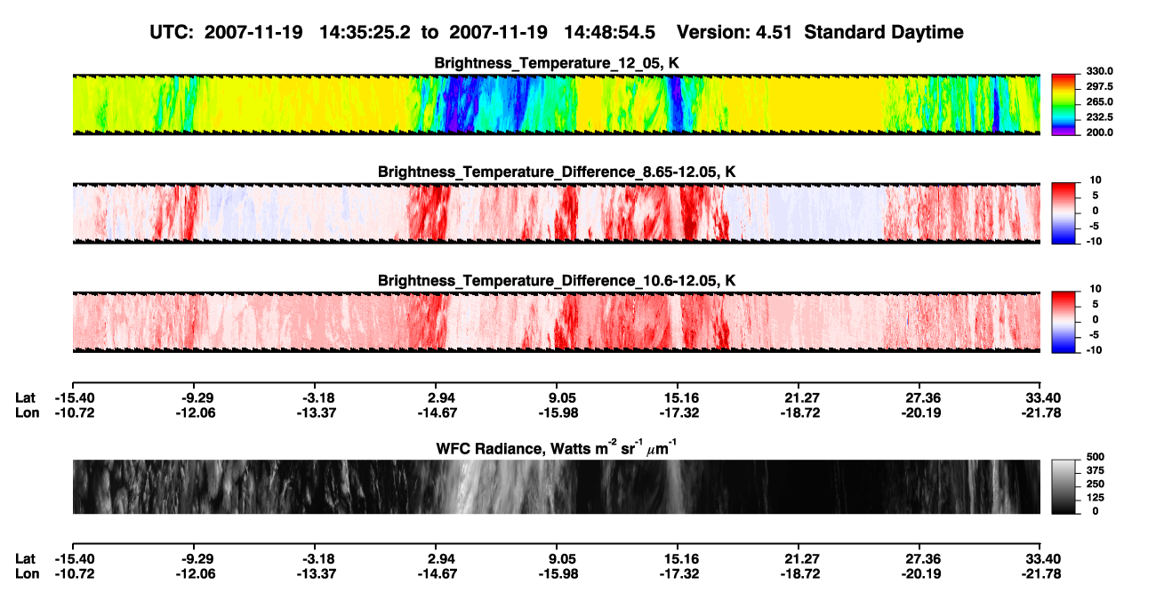Screen dimensions: 1156x593
Task: Click the -13.37 longitude label under the 10.6-12.05 panel
Action: pos(316,413)
